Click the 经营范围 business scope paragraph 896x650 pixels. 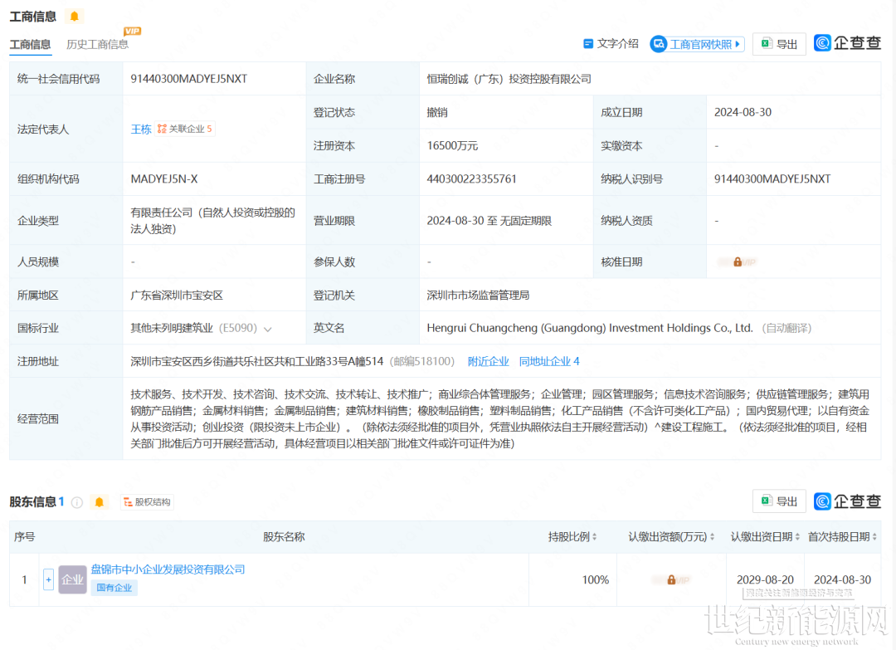(500, 419)
